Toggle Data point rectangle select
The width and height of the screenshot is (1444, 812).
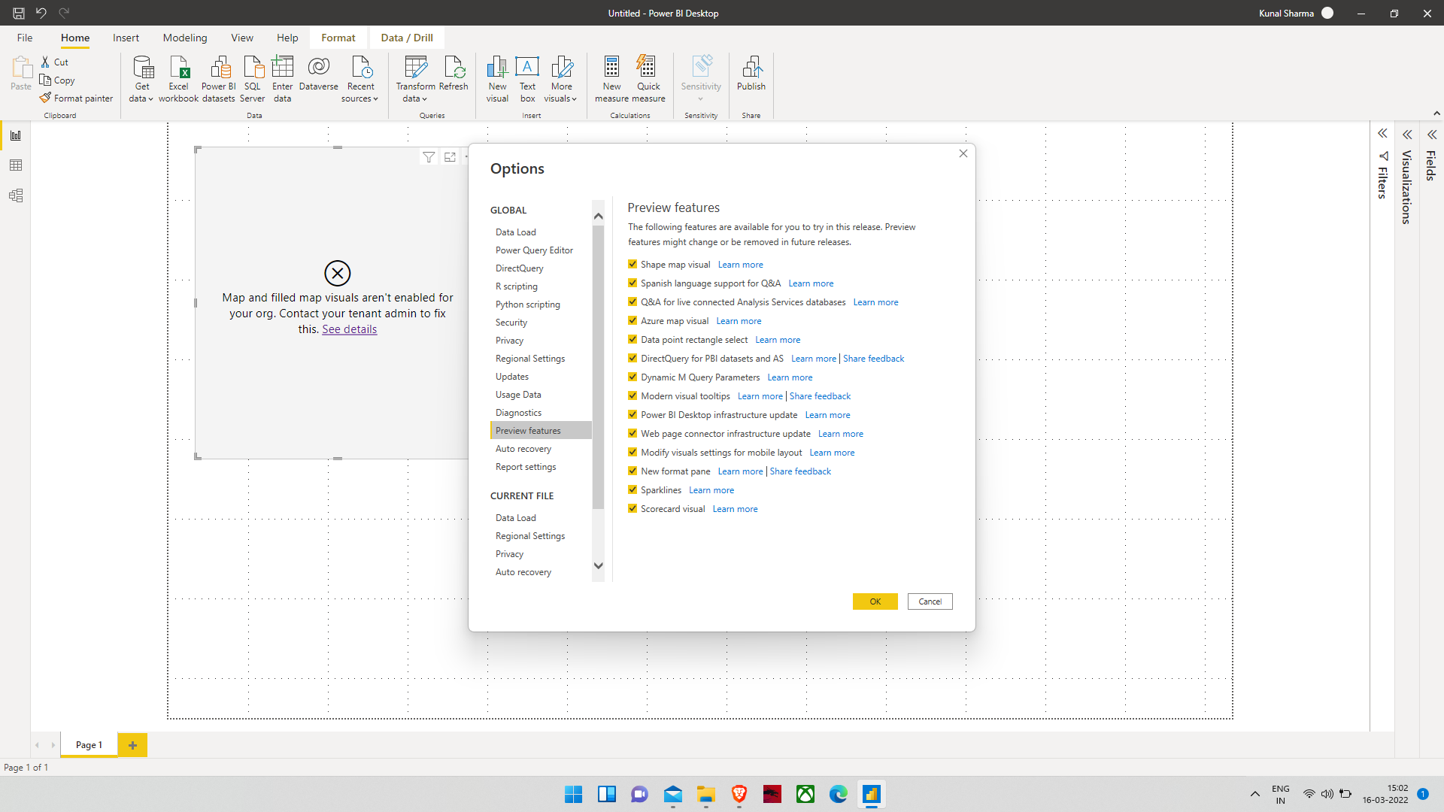coord(633,340)
